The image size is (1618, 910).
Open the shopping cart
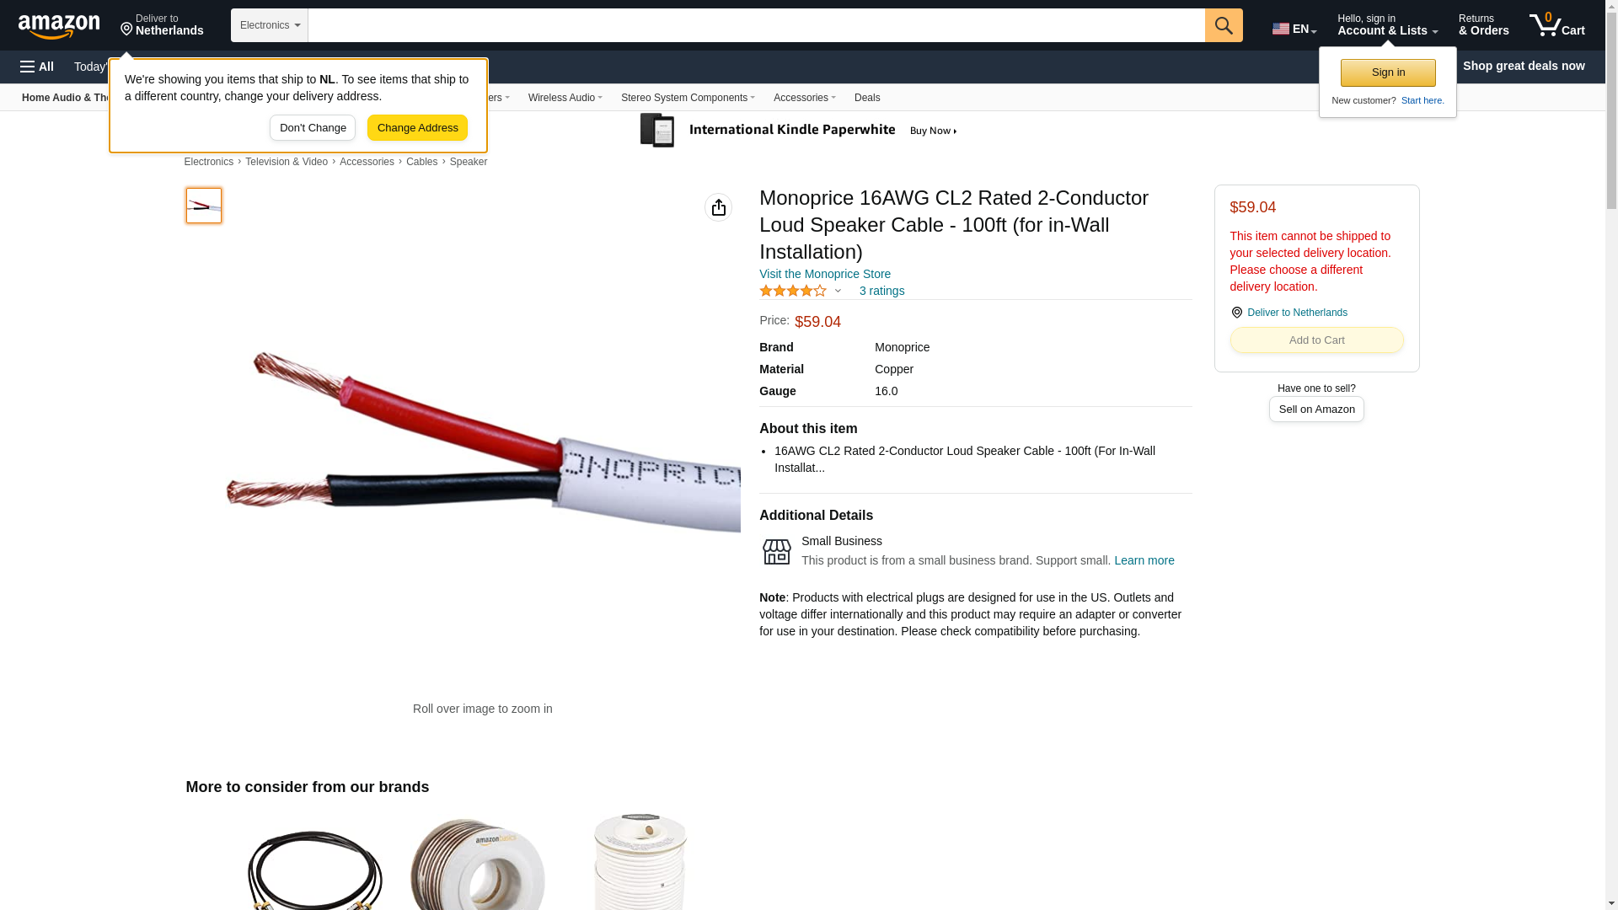[1556, 25]
